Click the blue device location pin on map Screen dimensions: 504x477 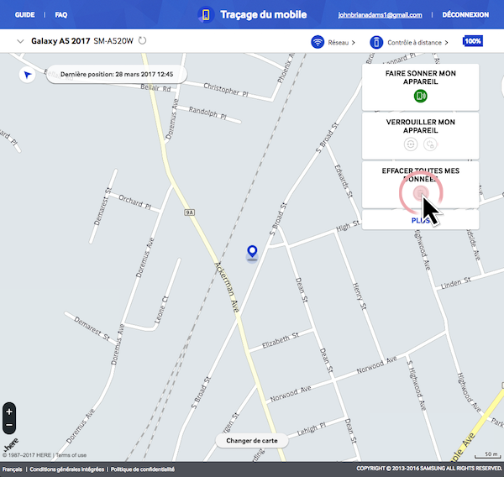coord(252,252)
